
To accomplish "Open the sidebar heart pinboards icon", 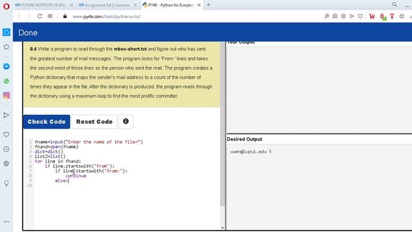I will [x=6, y=135].
